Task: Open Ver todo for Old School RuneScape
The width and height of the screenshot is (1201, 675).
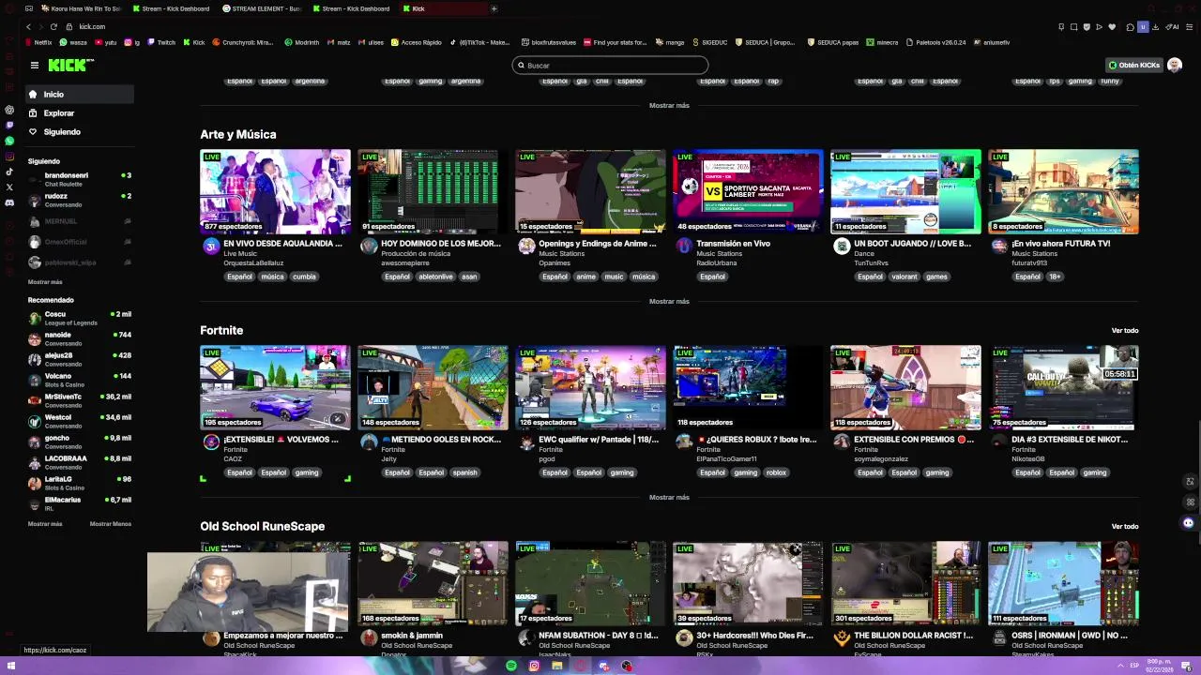Action: [x=1125, y=526]
